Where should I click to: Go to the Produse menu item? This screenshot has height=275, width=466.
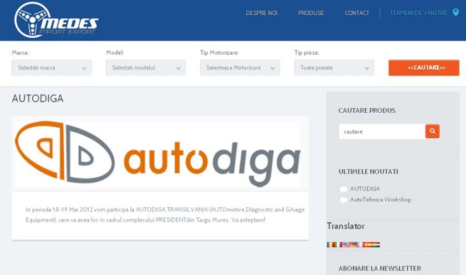click(x=311, y=13)
